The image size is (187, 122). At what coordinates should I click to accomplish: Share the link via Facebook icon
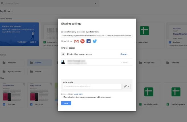point(88,41)
